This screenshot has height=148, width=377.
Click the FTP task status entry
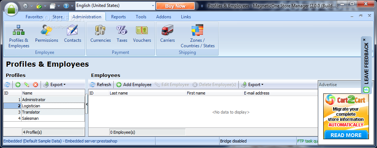coord(308,141)
